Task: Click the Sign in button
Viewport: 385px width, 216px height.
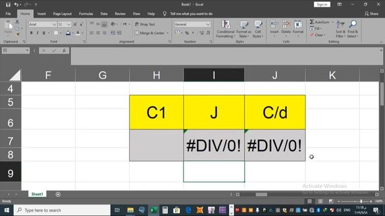Action: (x=322, y=4)
